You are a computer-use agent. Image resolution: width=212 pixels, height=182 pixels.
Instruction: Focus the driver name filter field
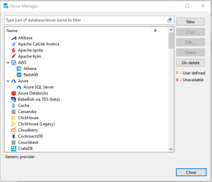(x=85, y=20)
